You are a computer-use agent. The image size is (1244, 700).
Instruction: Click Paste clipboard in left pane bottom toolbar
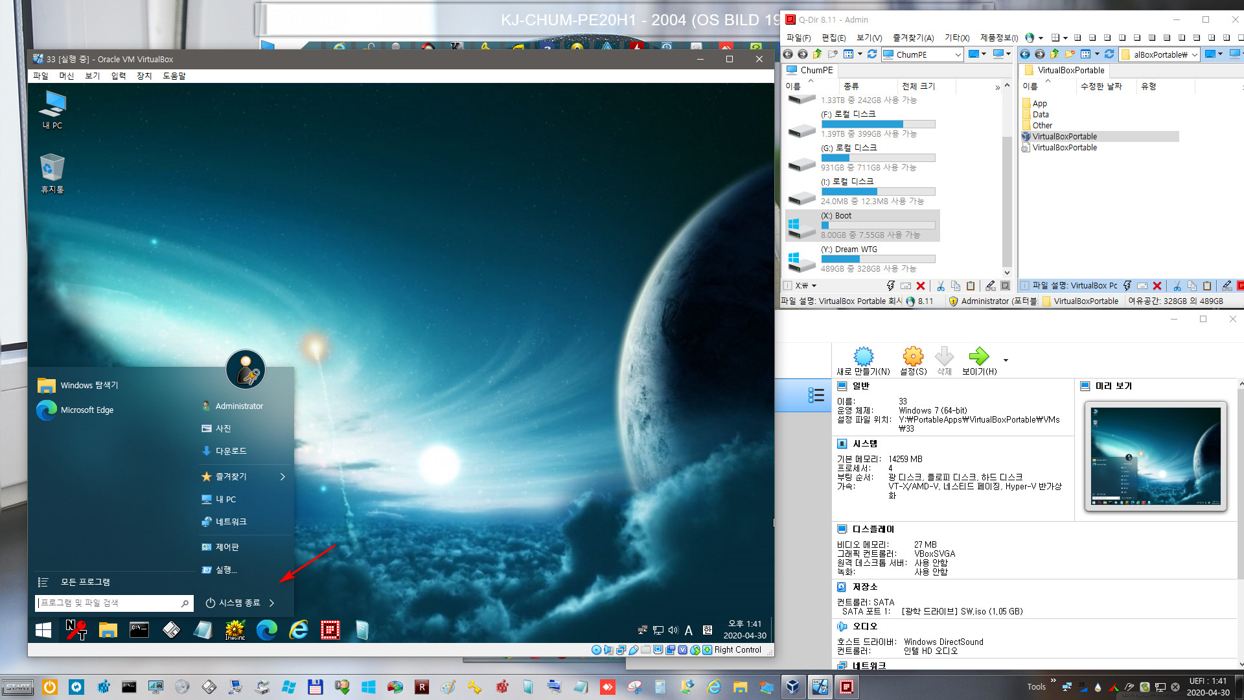(x=970, y=286)
